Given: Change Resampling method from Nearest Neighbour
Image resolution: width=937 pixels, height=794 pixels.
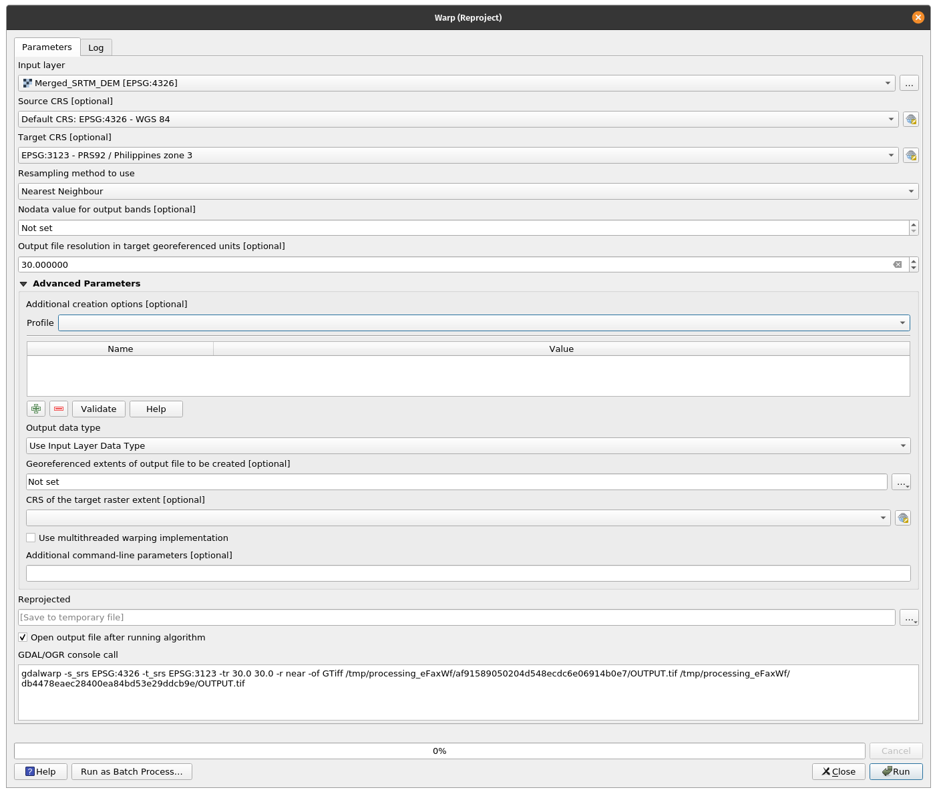Looking at the screenshot, I should coord(468,192).
